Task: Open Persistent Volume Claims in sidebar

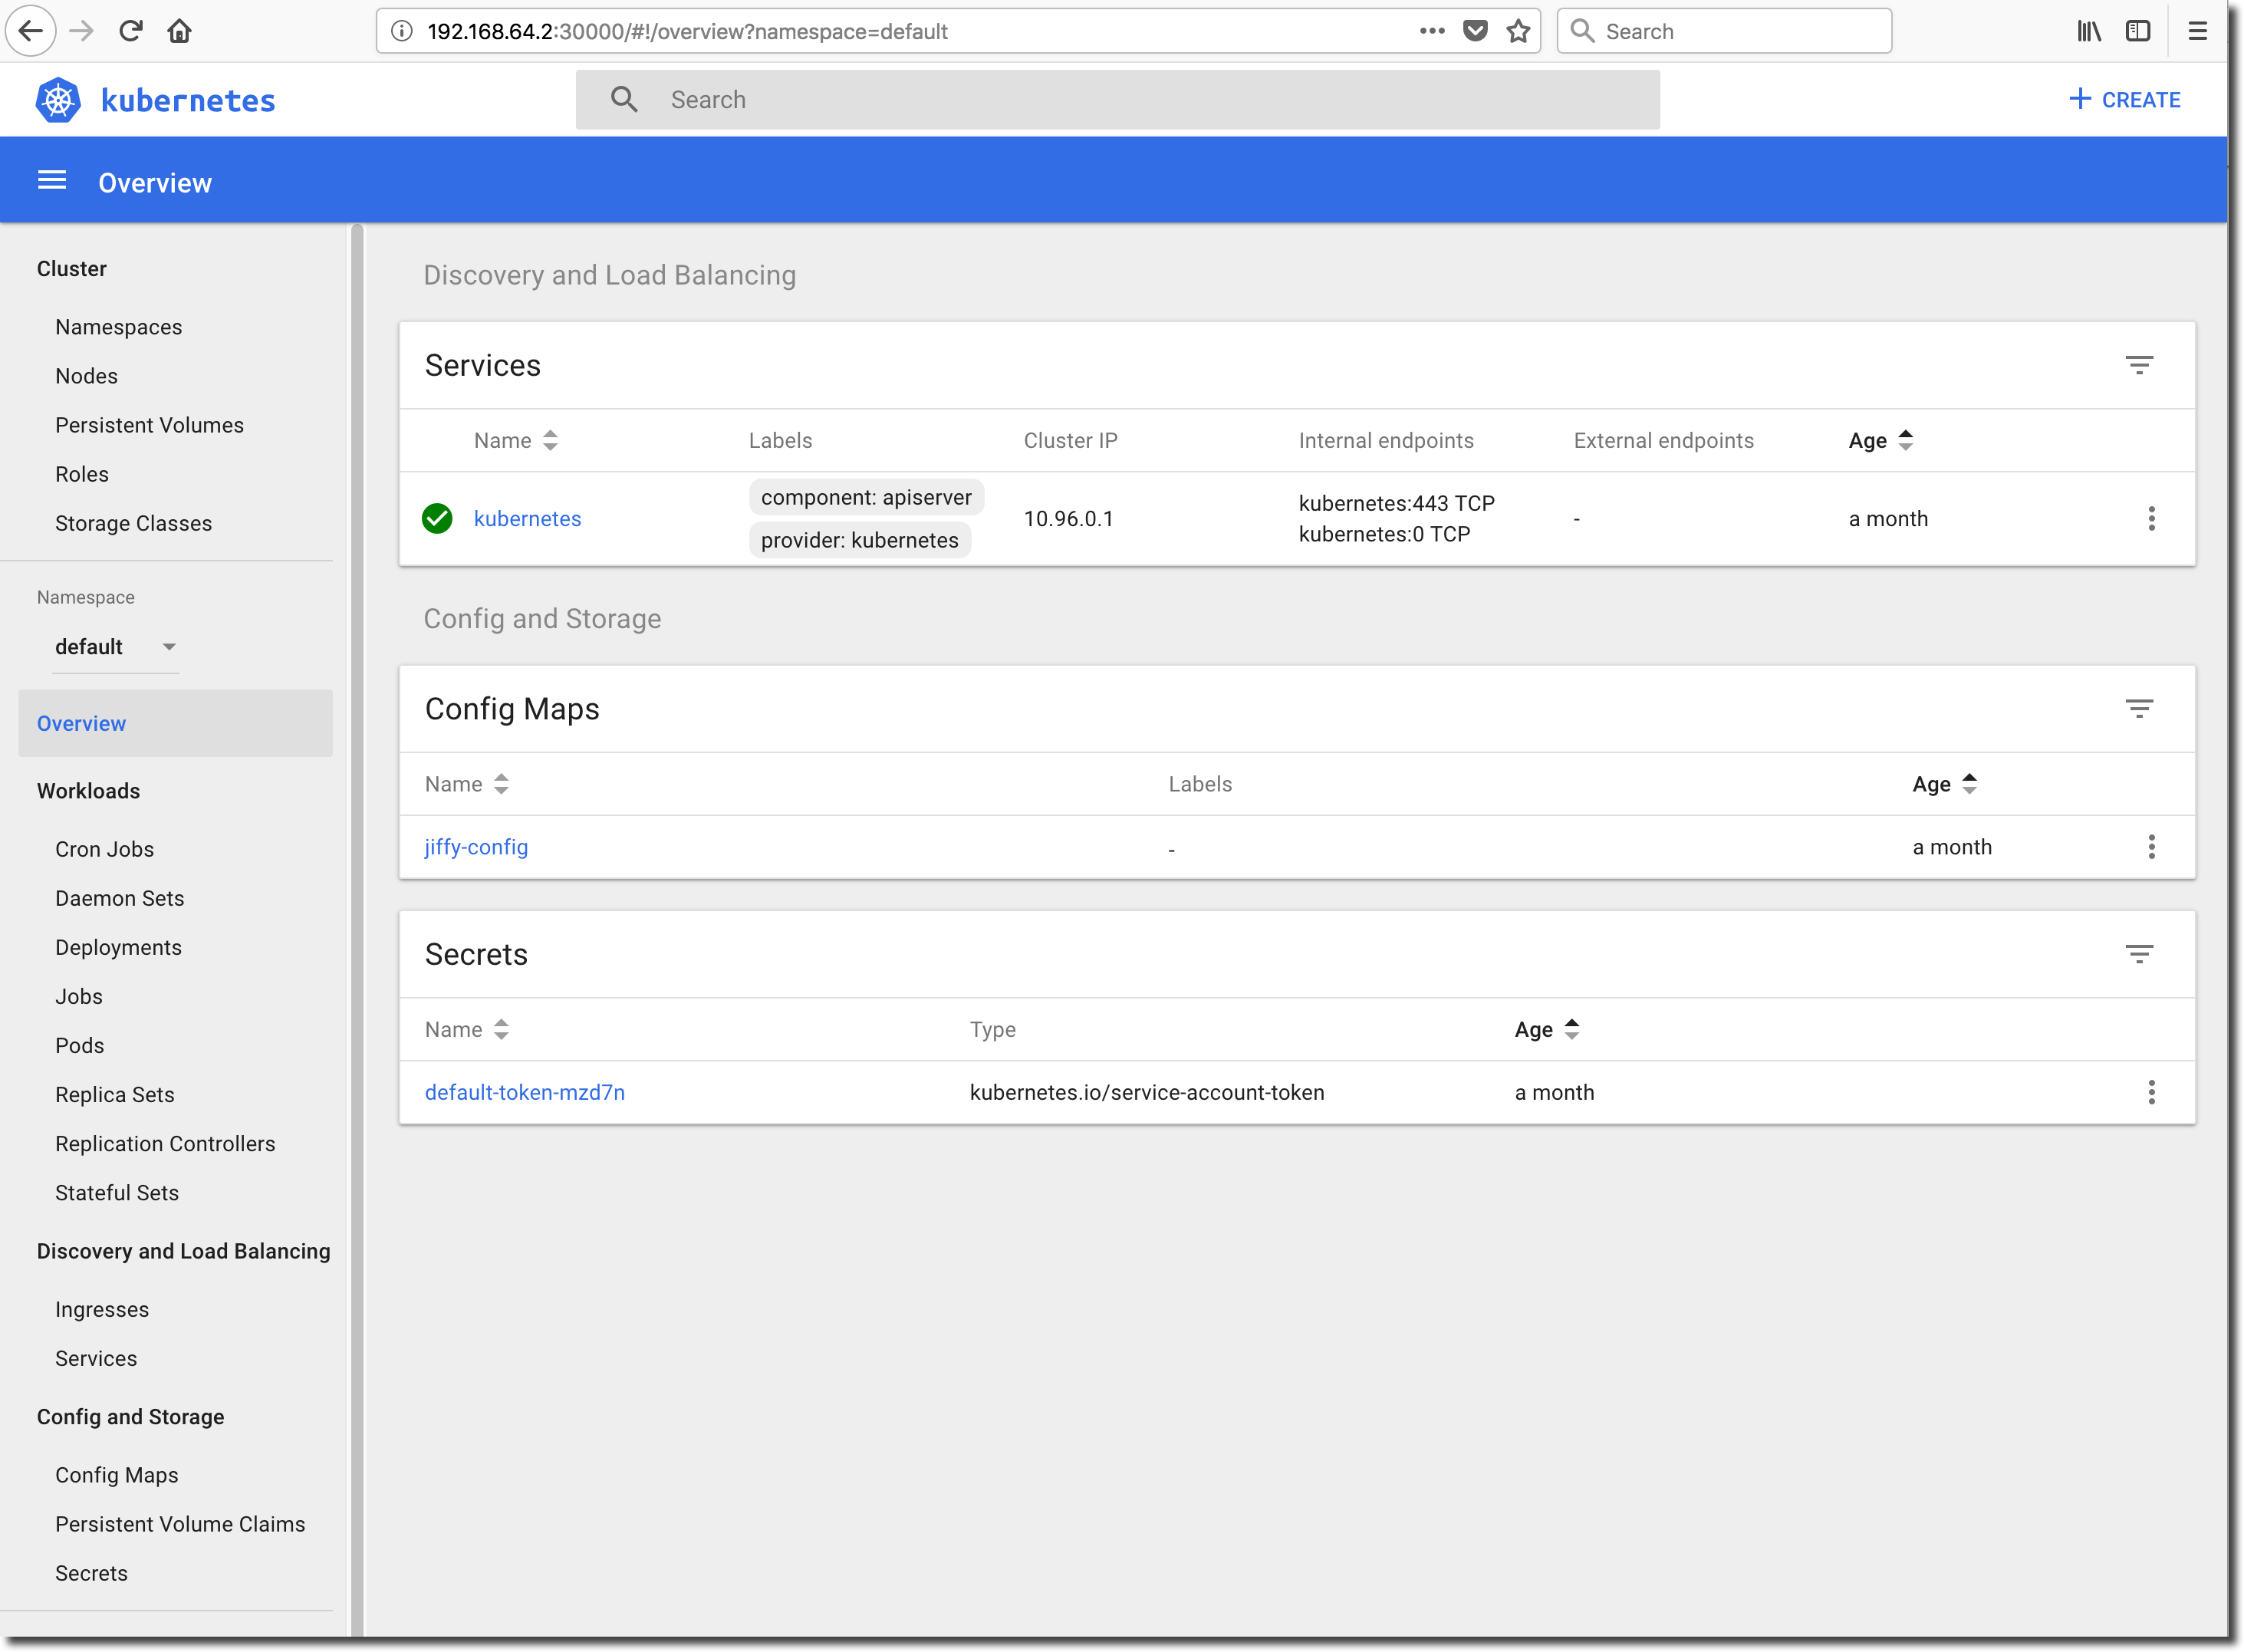Action: [x=180, y=1524]
